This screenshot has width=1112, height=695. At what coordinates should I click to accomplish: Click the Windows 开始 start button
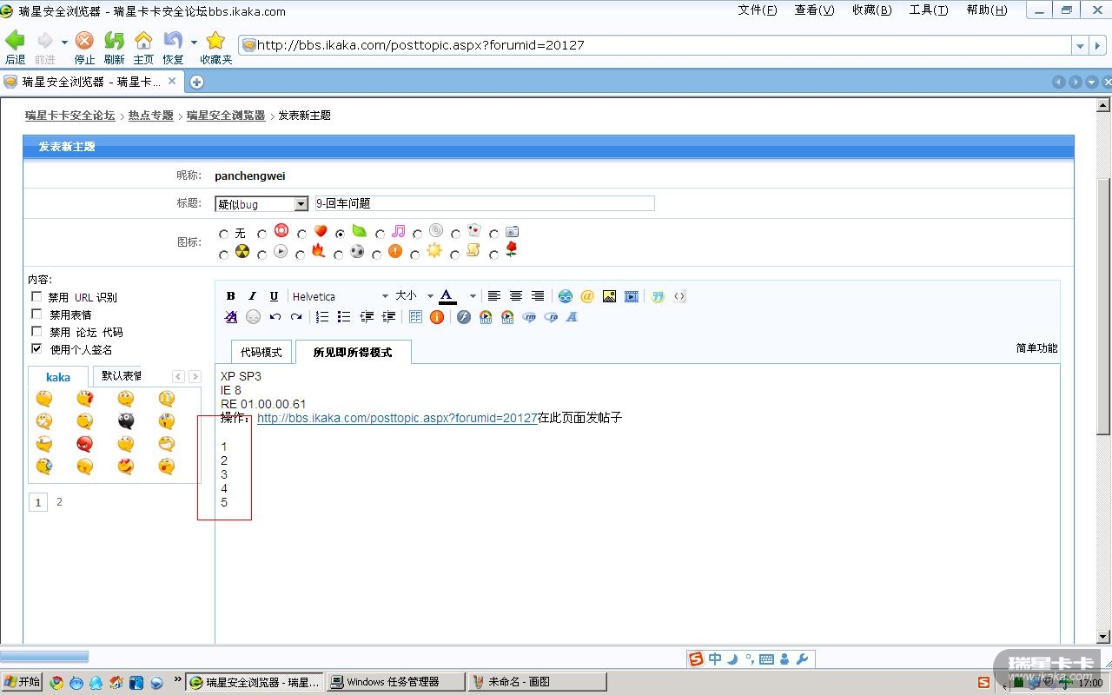(x=22, y=682)
